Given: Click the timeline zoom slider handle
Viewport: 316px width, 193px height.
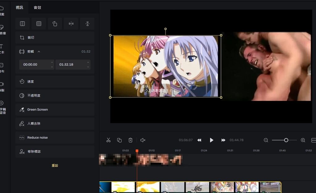Looking at the screenshot, I should coord(286,140).
